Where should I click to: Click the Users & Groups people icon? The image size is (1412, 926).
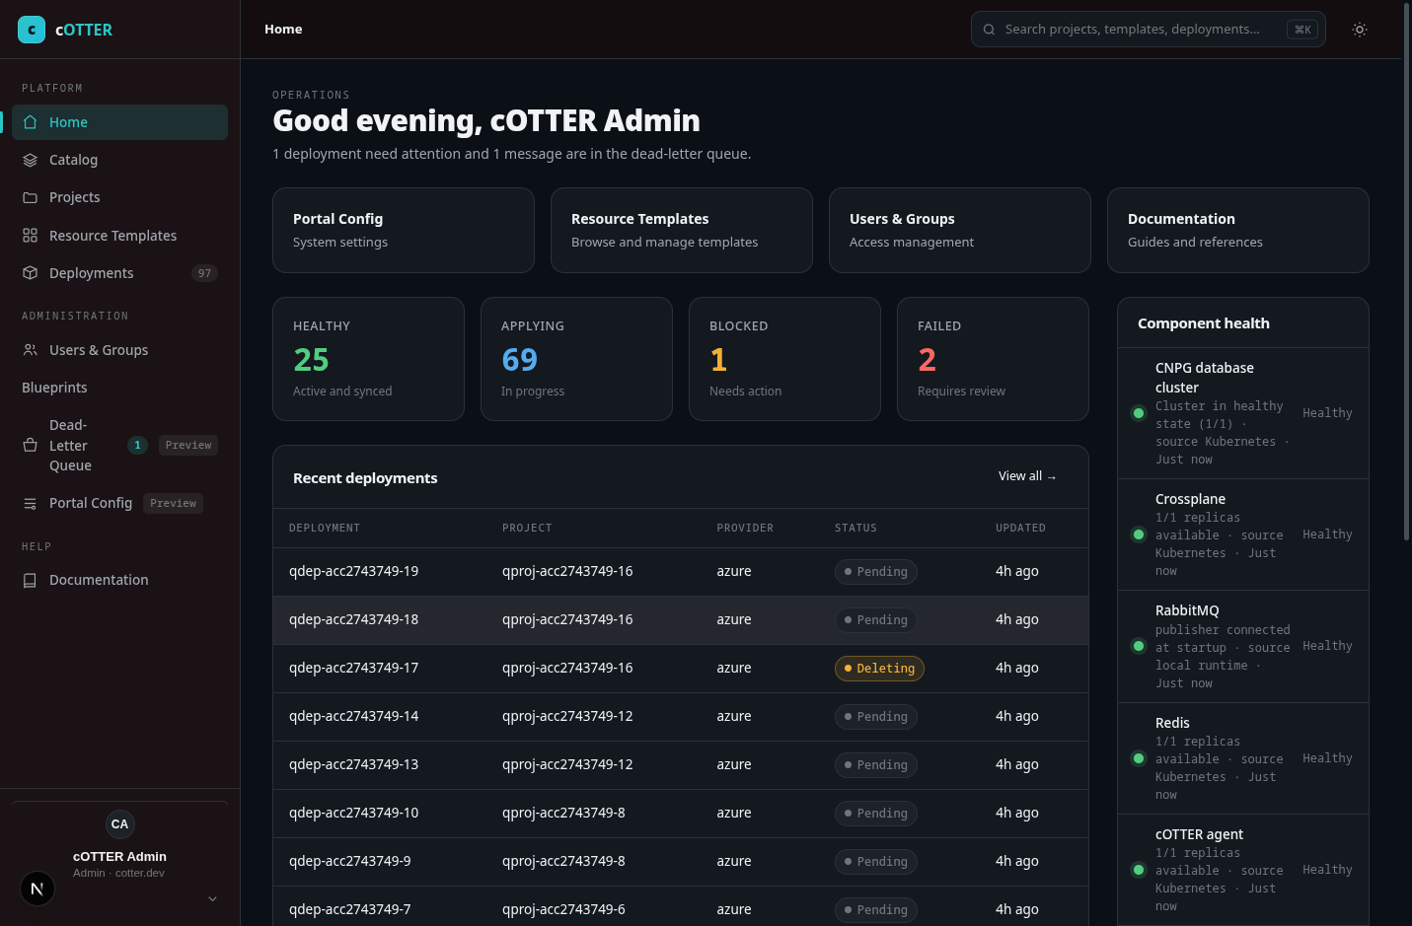click(x=30, y=350)
